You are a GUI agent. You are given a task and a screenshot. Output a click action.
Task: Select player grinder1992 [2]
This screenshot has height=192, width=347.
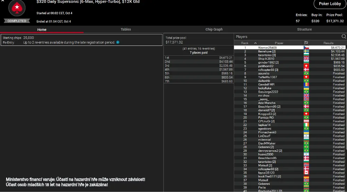coord(268,62)
